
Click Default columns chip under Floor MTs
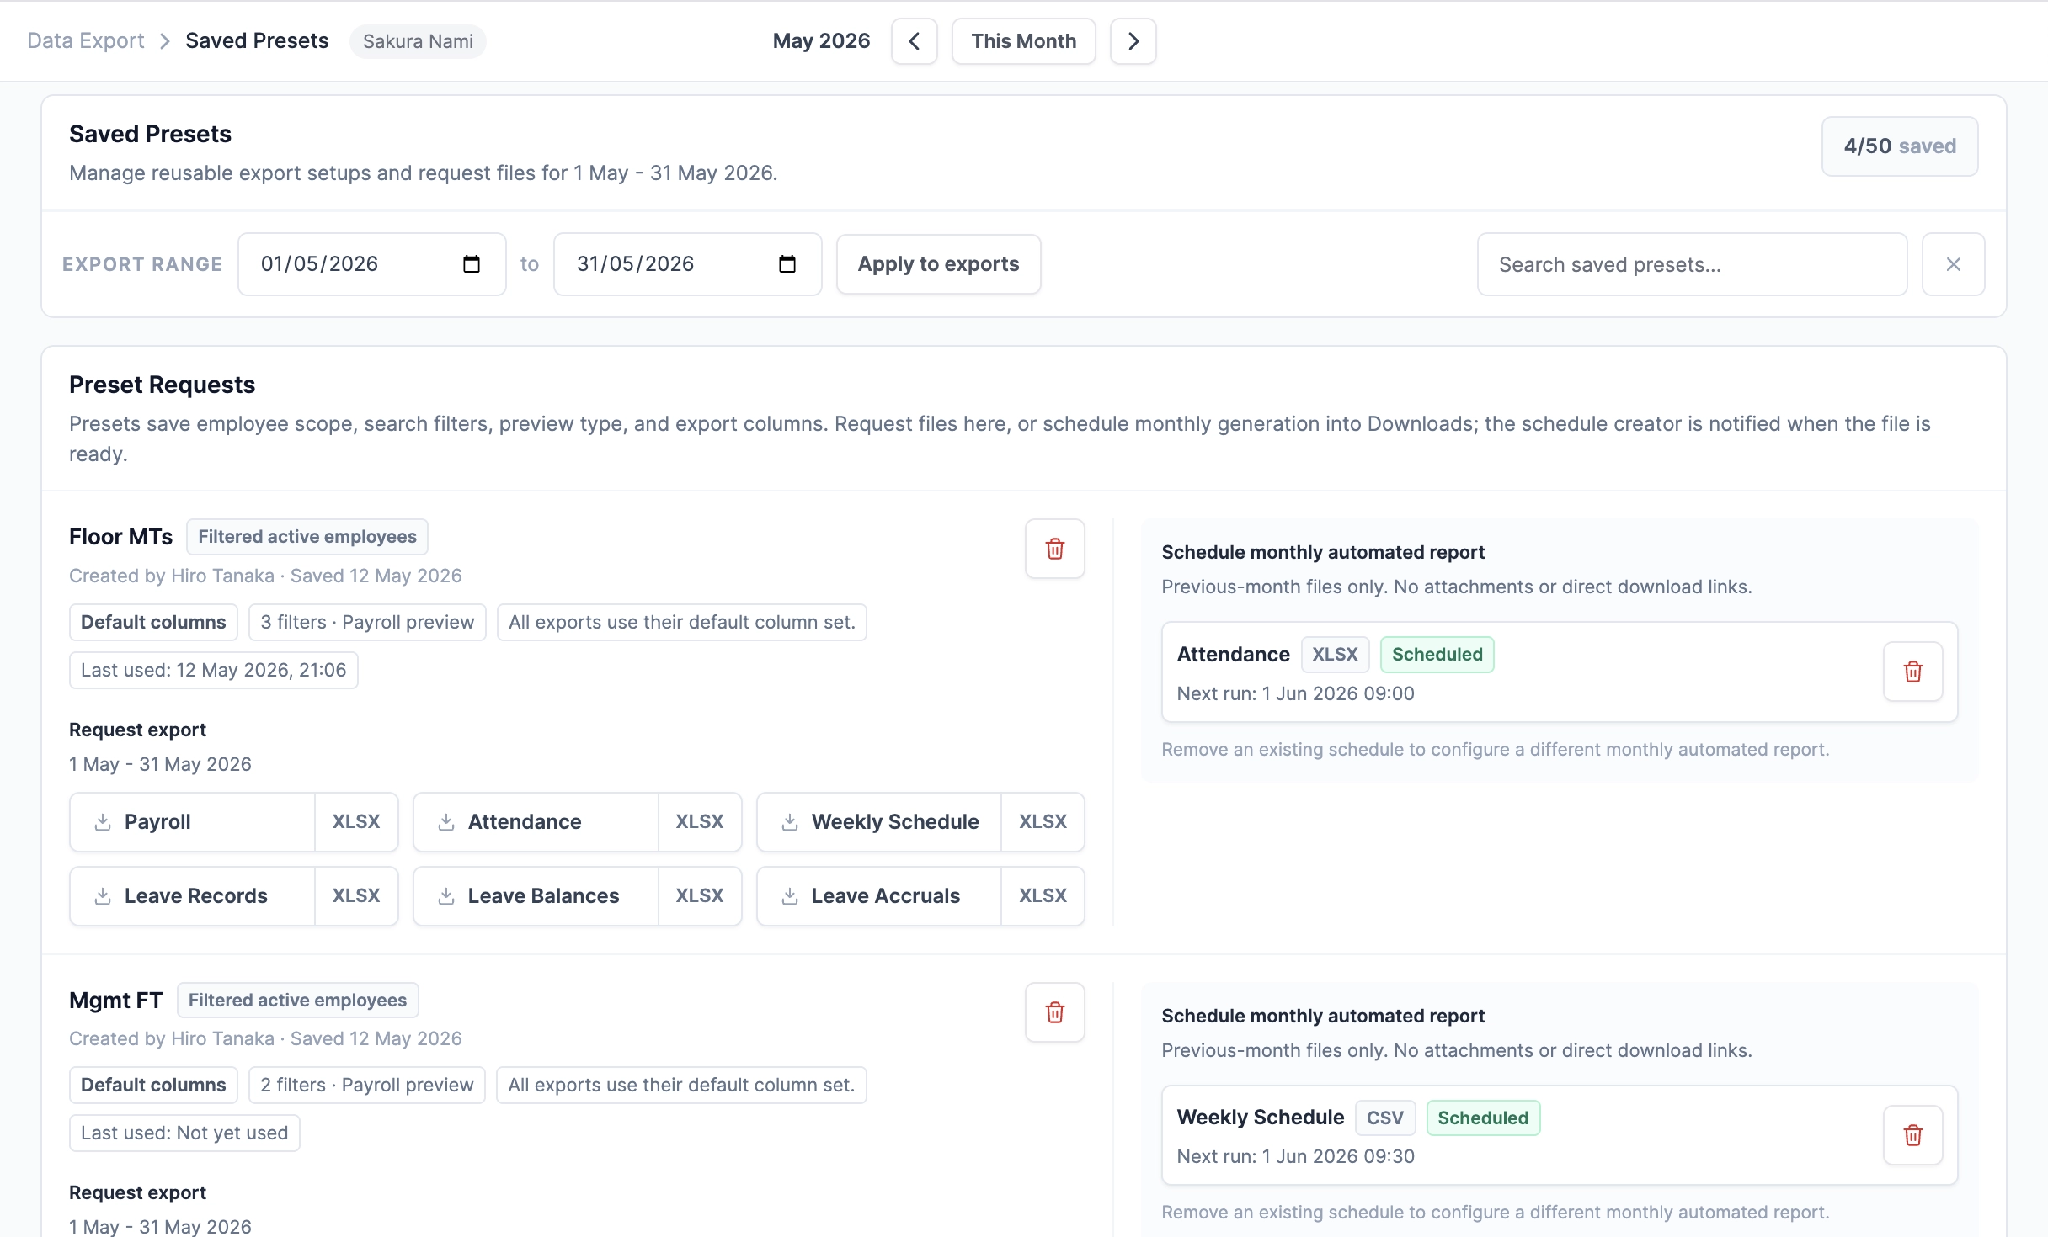tap(153, 623)
